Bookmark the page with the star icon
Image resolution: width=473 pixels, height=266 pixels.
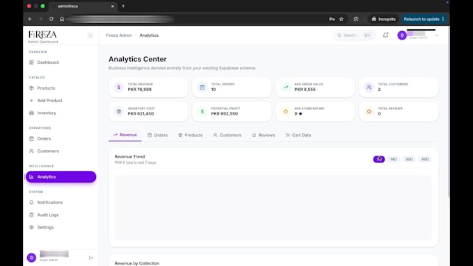341,19
